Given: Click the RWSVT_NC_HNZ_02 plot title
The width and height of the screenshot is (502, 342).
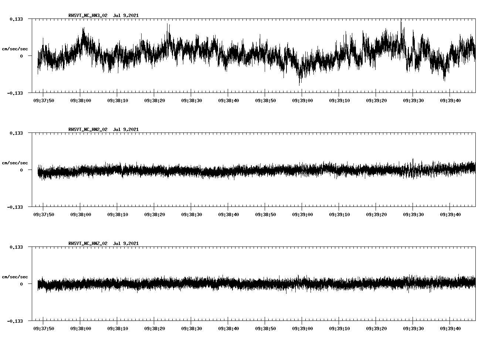Looking at the screenshot, I should click(104, 244).
